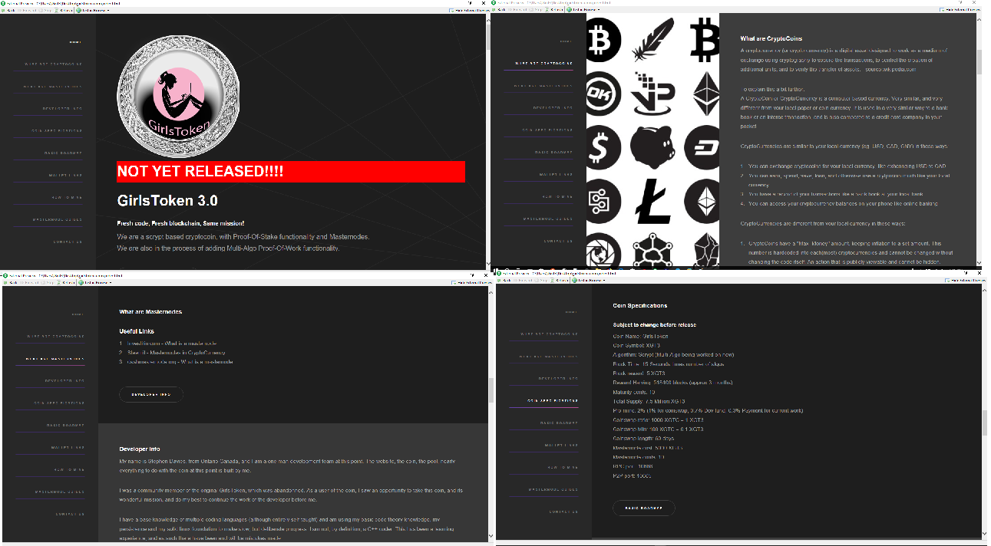Viewport: 991px width, 546px height.
Task: Click the network cloud hexagon icon, top-right window
Action: pos(652,252)
